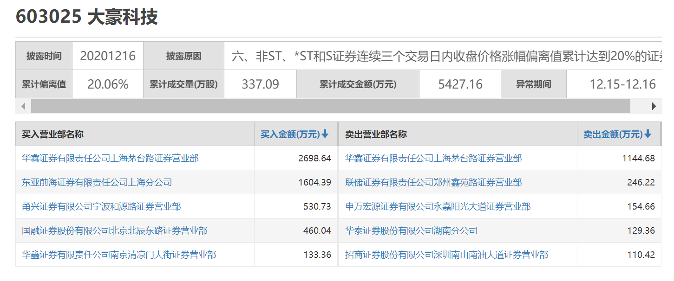674x281 pixels.
Task: Select the 累计成交量(万股) label cell
Action: pyautogui.click(x=183, y=84)
